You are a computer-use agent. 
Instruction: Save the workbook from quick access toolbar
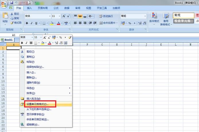(12, 3)
